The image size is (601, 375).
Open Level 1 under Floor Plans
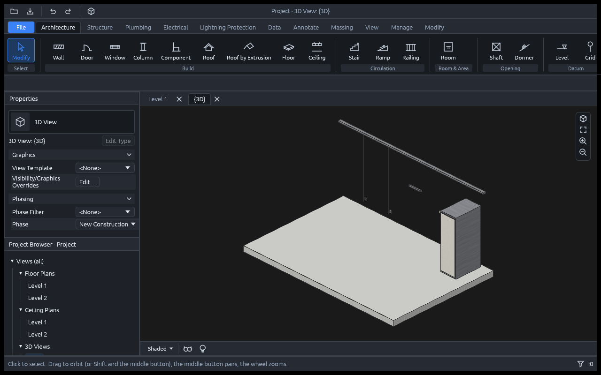pyautogui.click(x=38, y=285)
